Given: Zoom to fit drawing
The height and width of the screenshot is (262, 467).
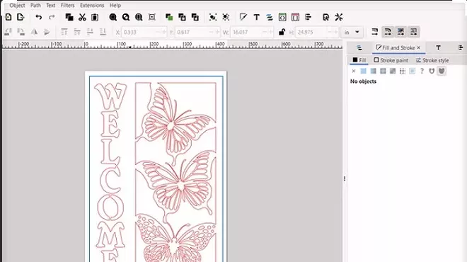Looking at the screenshot, I should point(126,17).
